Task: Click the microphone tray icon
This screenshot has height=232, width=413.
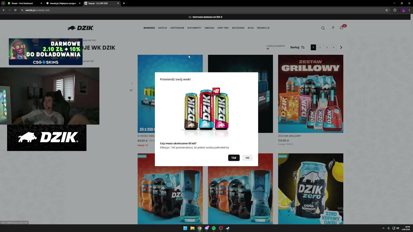Action: (388, 228)
